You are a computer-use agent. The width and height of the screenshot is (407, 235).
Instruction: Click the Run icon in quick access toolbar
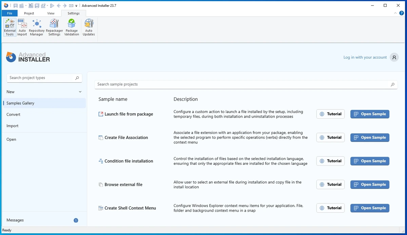52,6
